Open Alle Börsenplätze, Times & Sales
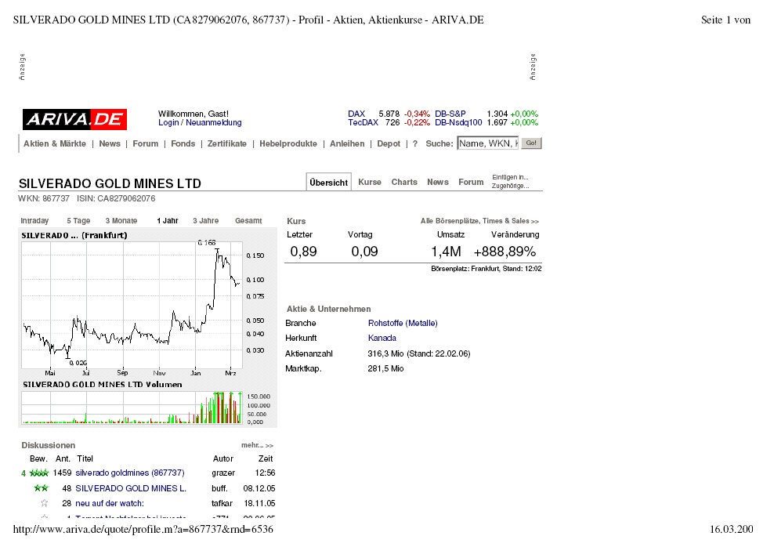The image size is (774, 547). (x=479, y=221)
